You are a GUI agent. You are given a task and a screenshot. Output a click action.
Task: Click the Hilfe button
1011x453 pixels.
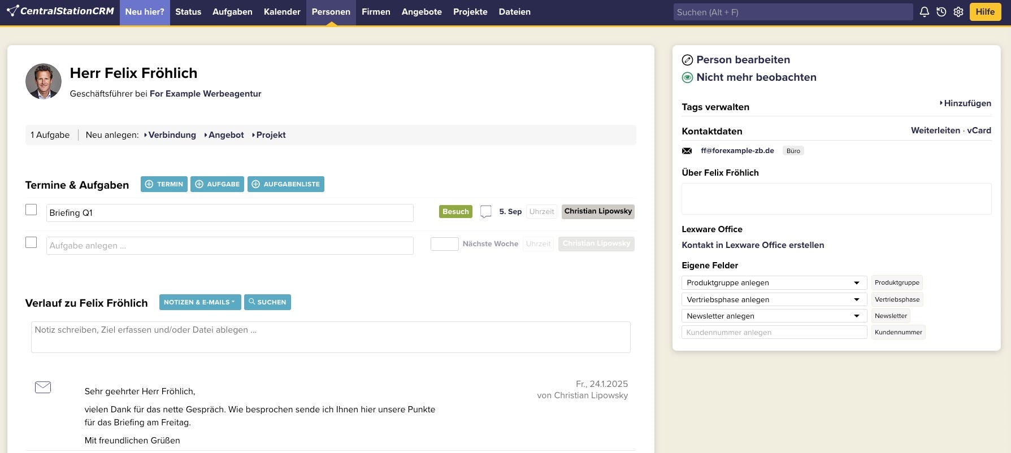985,12
